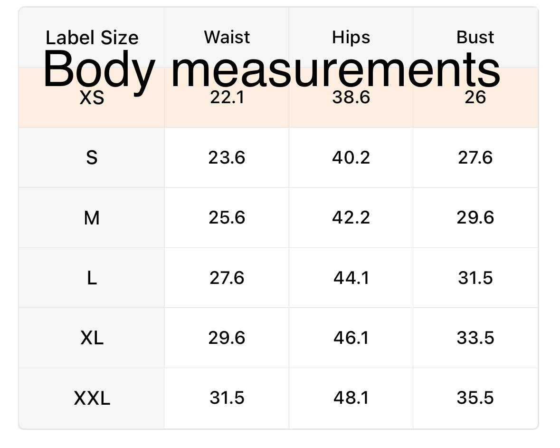
Task: Click hips value 48.1 for size XXL
Action: click(351, 398)
